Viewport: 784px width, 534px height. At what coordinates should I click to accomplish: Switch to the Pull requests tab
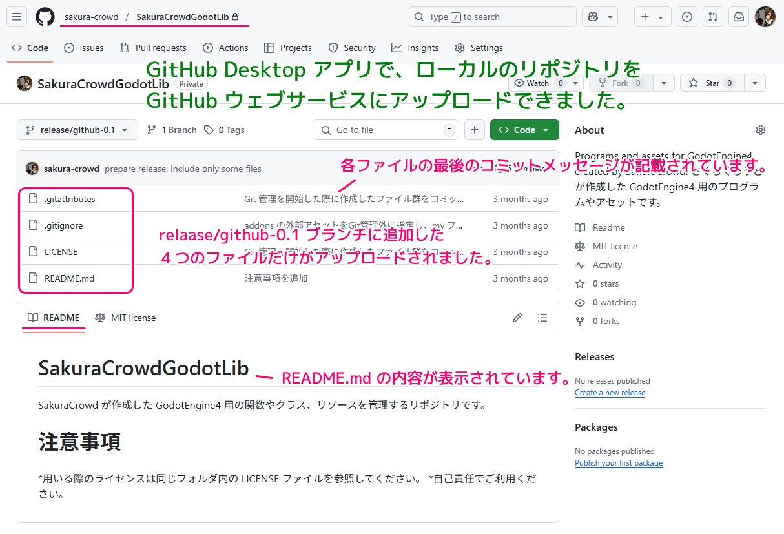(153, 48)
